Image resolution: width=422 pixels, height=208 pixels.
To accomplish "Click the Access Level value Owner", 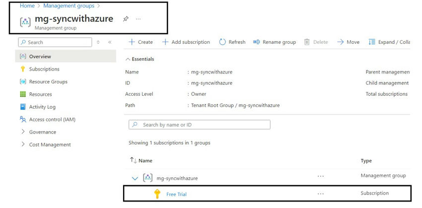I will (x=199, y=94).
